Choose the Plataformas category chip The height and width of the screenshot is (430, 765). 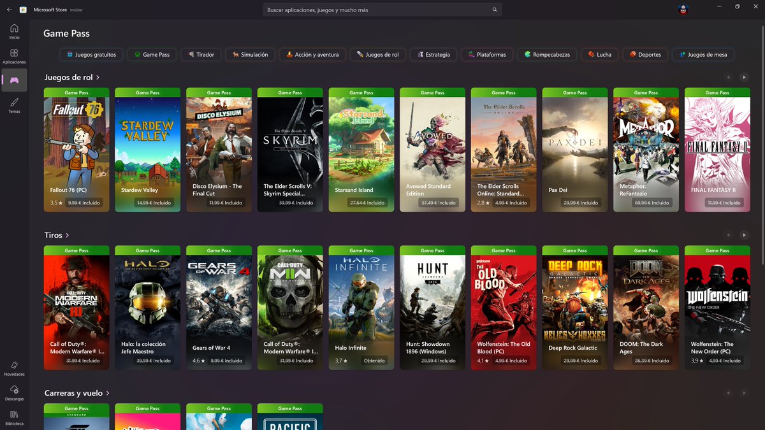click(487, 55)
